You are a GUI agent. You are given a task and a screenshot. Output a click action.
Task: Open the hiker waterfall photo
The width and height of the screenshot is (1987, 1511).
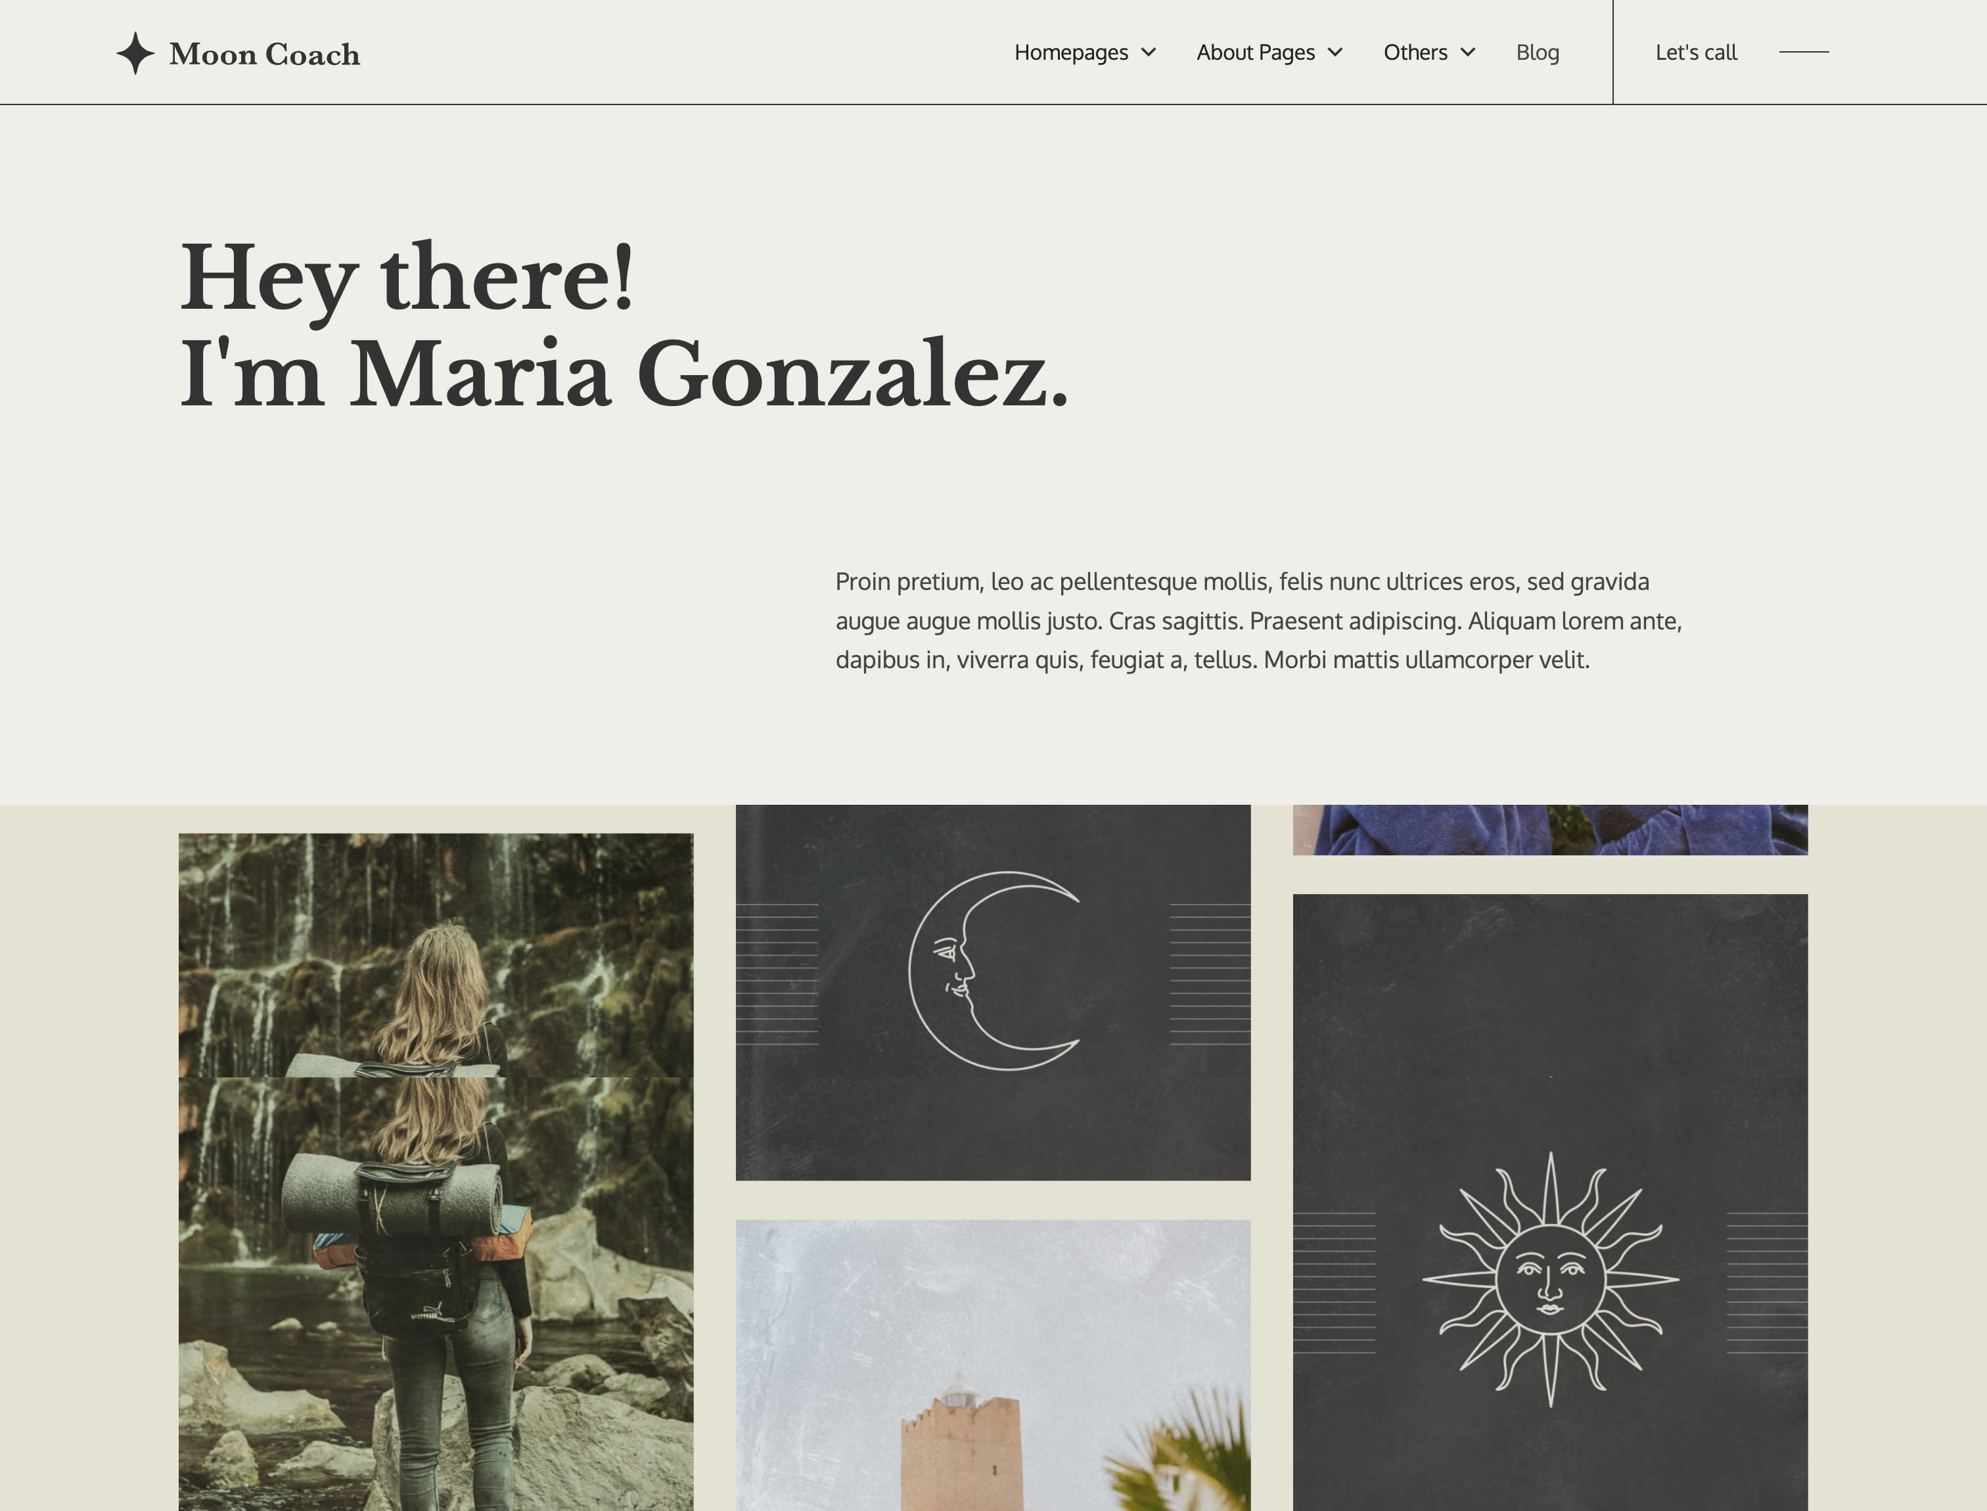click(x=436, y=1294)
